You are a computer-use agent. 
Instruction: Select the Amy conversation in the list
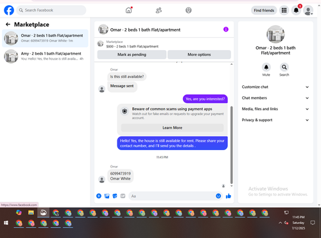click(x=45, y=56)
